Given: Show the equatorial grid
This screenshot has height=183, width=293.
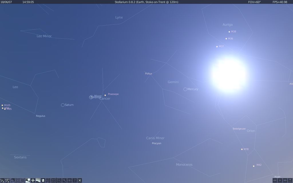Looking at the screenshot, I should 23,180.
